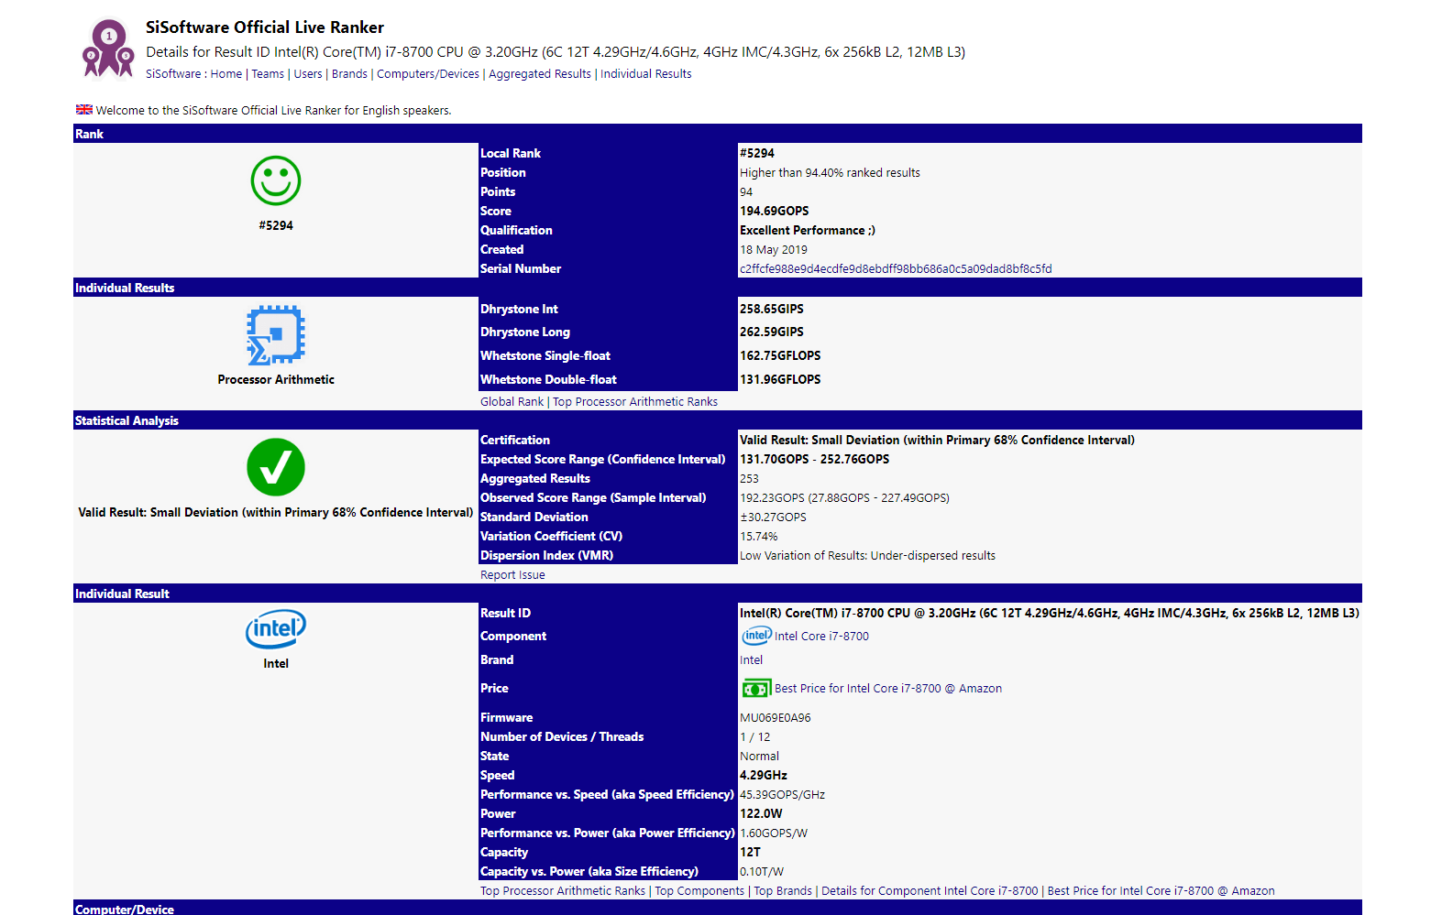Open the Brands navigation link
Screen dimensions: 1453x915
(x=349, y=74)
